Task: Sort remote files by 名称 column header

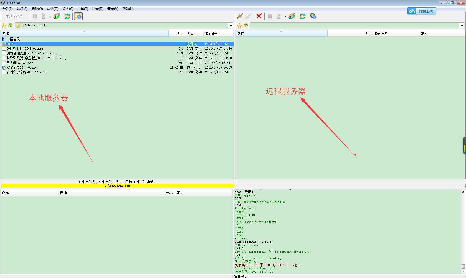Action: (x=282, y=34)
